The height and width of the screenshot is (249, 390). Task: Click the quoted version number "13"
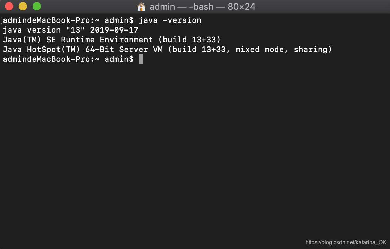point(76,30)
